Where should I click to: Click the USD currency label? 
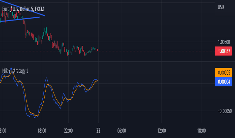coord(221,7)
